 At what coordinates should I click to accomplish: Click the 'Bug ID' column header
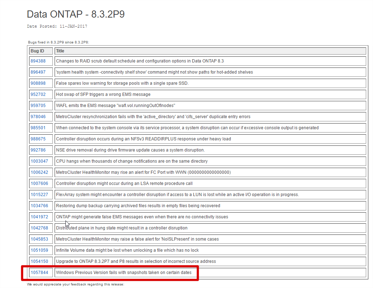41,51
